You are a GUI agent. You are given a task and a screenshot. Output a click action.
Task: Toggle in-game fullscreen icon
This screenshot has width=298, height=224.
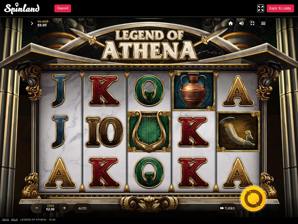pos(252,23)
